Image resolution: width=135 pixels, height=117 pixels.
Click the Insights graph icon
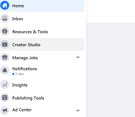5,84
